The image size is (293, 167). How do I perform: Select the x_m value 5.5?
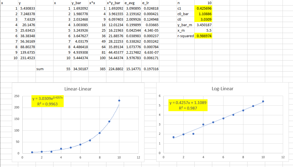[203, 31]
